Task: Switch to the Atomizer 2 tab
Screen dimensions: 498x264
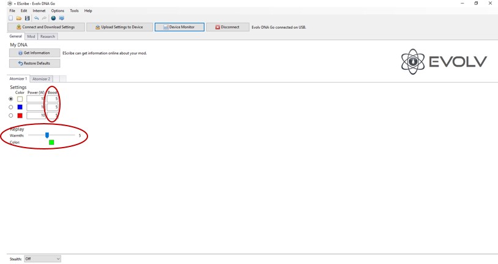Action: (41, 79)
